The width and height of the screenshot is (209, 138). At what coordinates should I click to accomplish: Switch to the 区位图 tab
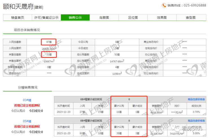(133, 17)
